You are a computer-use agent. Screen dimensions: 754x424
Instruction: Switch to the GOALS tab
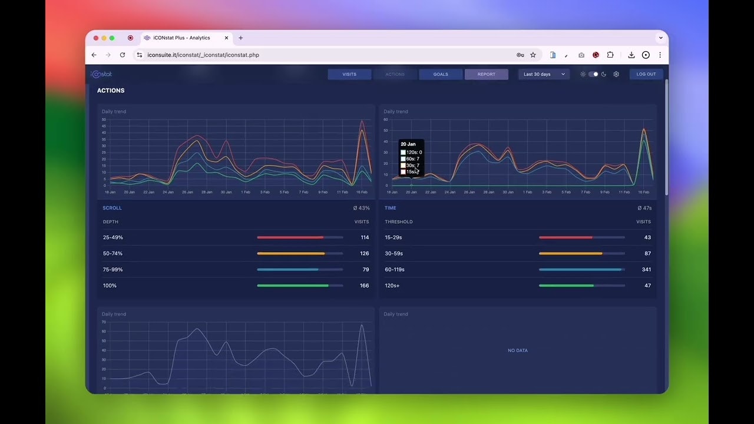[441, 74]
